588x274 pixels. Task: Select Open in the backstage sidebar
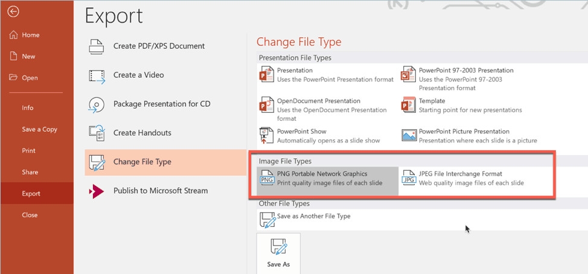coord(37,78)
